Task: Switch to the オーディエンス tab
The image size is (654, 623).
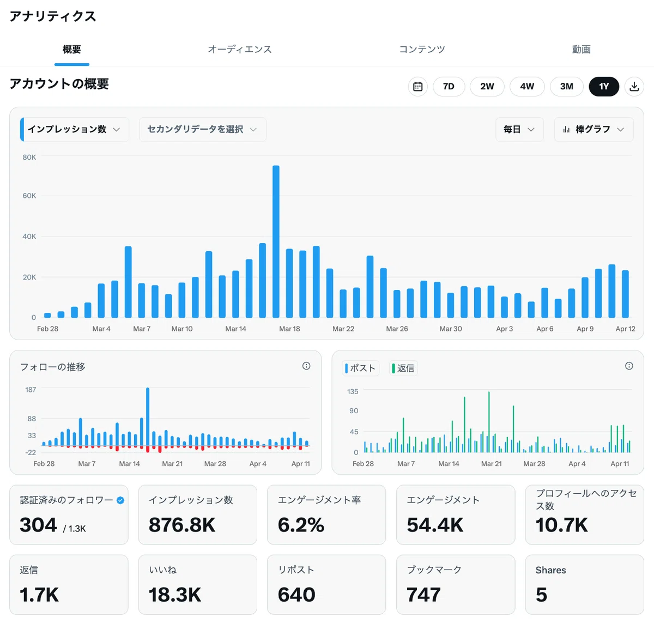Action: coord(240,50)
